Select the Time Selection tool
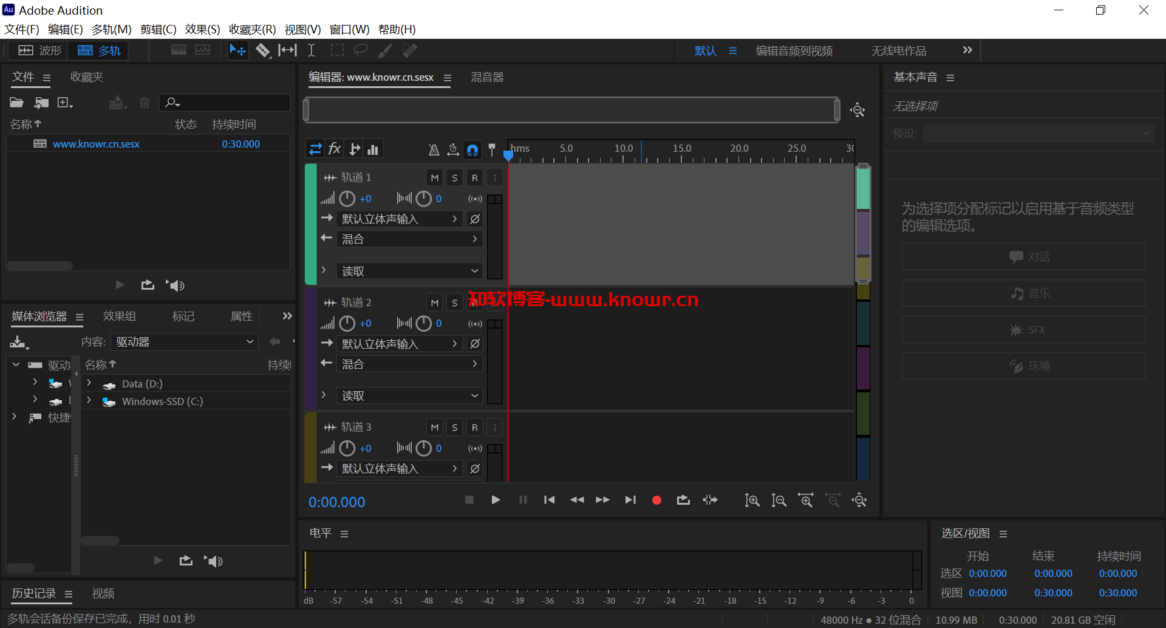Screen dimensions: 1166x628 point(312,50)
